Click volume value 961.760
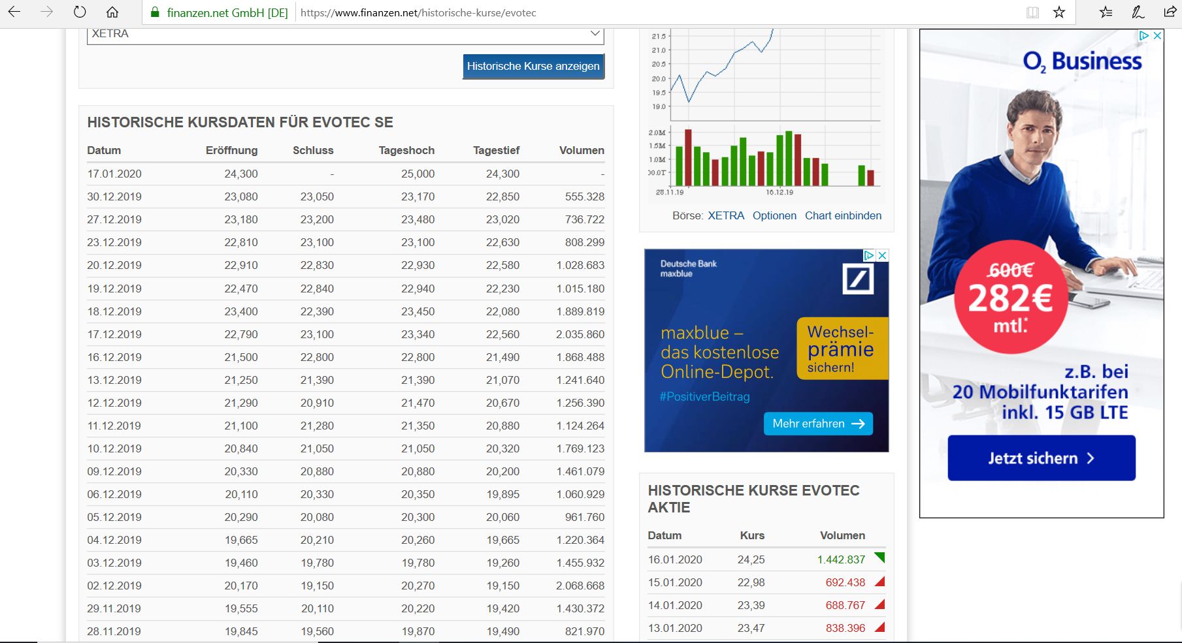This screenshot has height=643, width=1182. tap(585, 517)
